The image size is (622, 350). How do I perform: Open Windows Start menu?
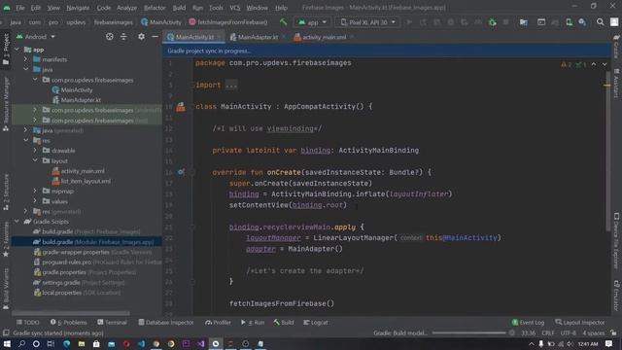tap(7, 343)
